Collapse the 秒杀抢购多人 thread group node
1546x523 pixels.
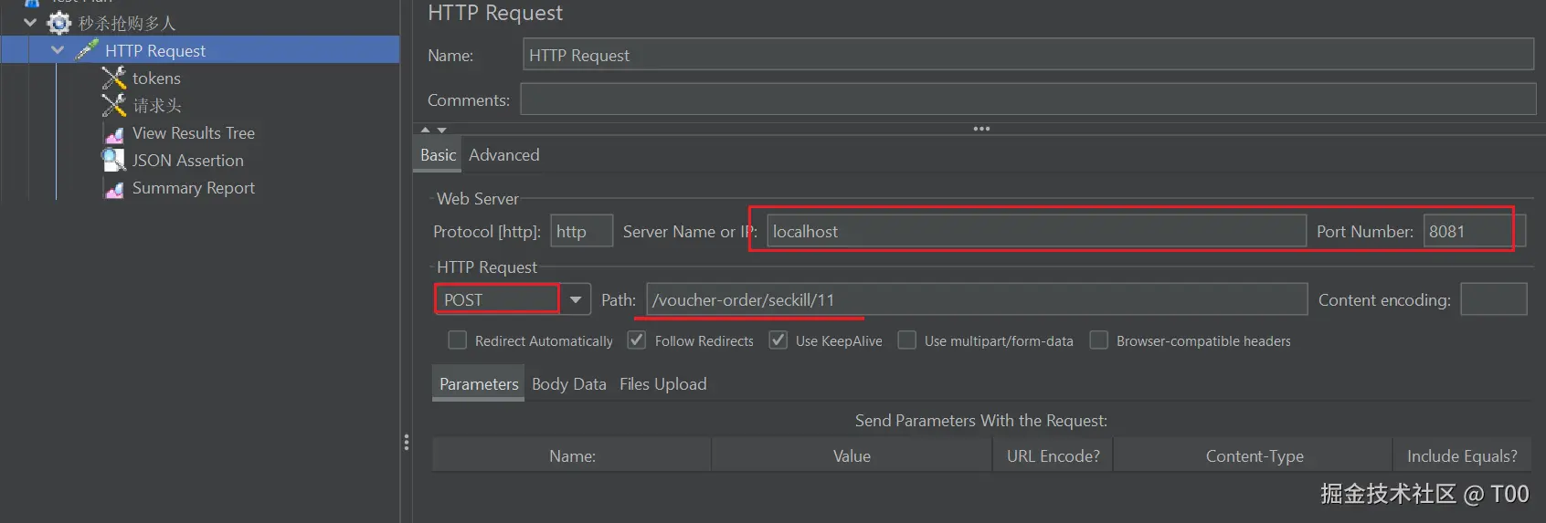pyautogui.click(x=30, y=23)
